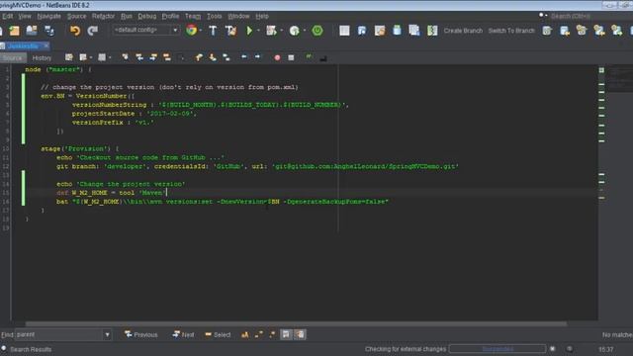Click the Checking for external changes progress bar

tap(497, 349)
